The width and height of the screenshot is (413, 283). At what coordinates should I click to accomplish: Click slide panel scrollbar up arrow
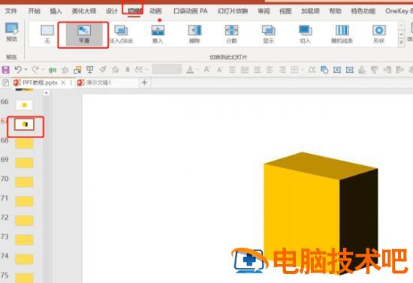point(46,92)
